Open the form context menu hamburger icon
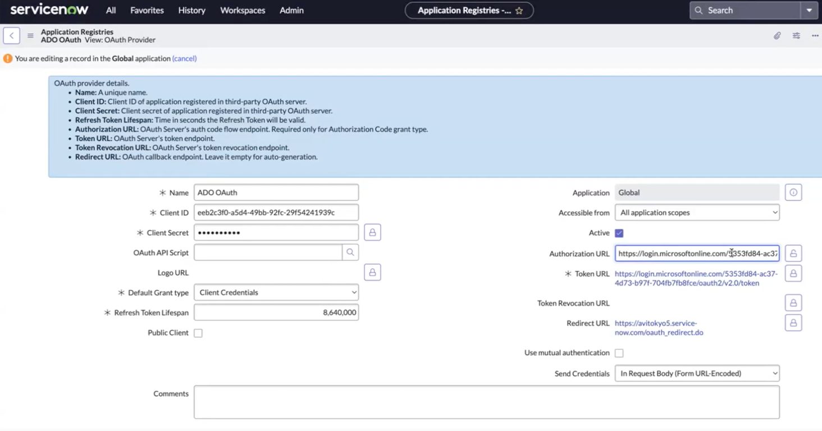Viewport: 822px width, 431px height. click(30, 36)
